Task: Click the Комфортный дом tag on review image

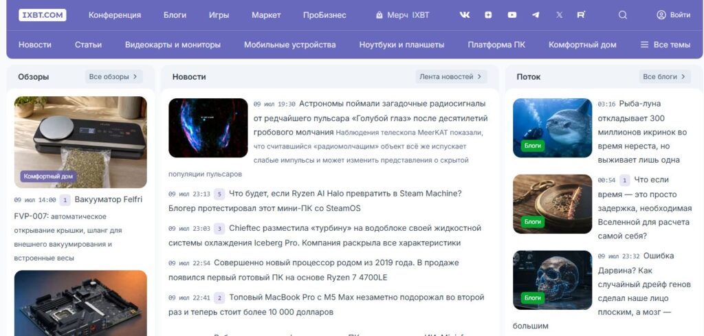Action: click(x=48, y=177)
